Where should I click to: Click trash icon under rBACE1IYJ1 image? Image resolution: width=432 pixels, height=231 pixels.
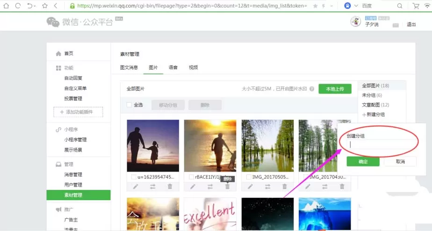pos(227,187)
